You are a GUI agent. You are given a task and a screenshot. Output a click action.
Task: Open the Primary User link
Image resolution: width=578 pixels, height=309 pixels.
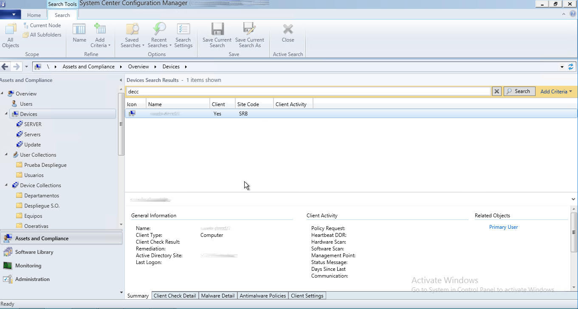click(x=503, y=227)
